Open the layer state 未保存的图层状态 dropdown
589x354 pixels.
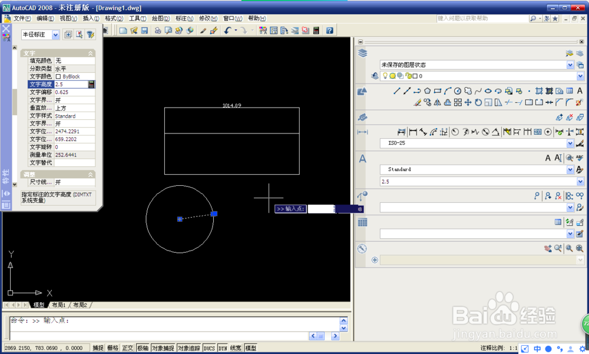(x=570, y=65)
